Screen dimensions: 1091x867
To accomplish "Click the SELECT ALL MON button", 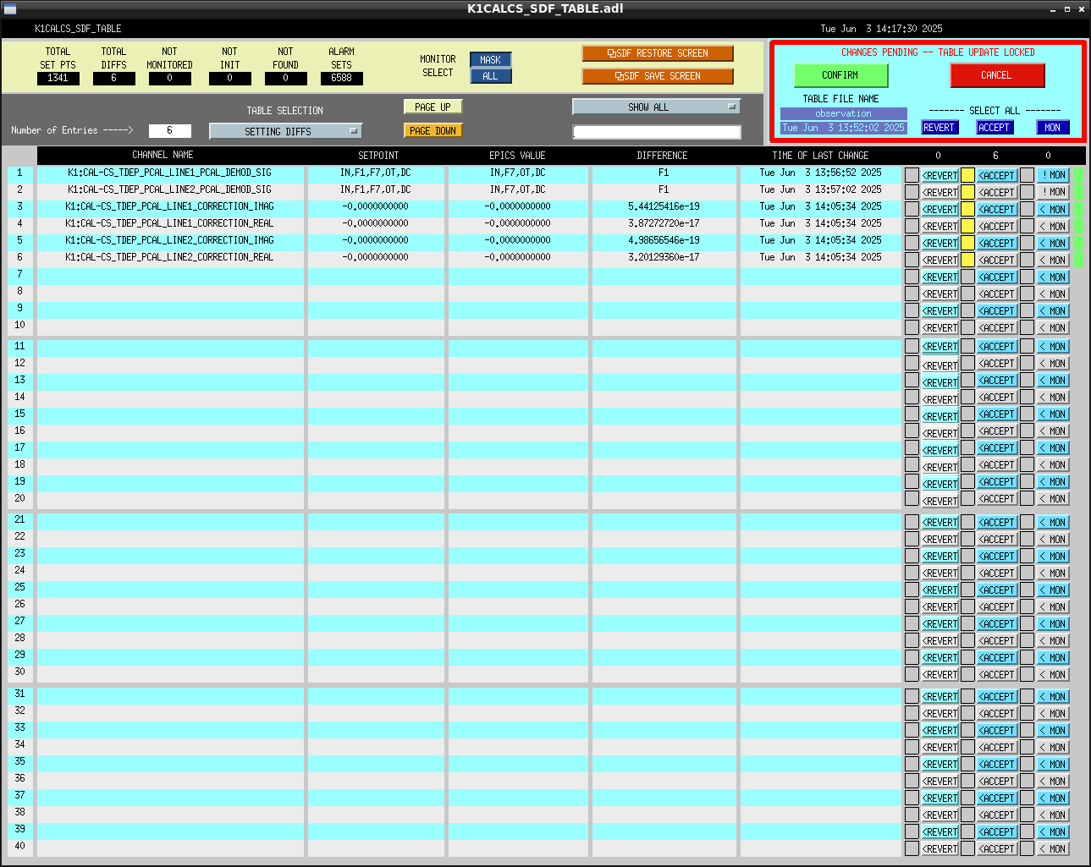I will (1052, 128).
